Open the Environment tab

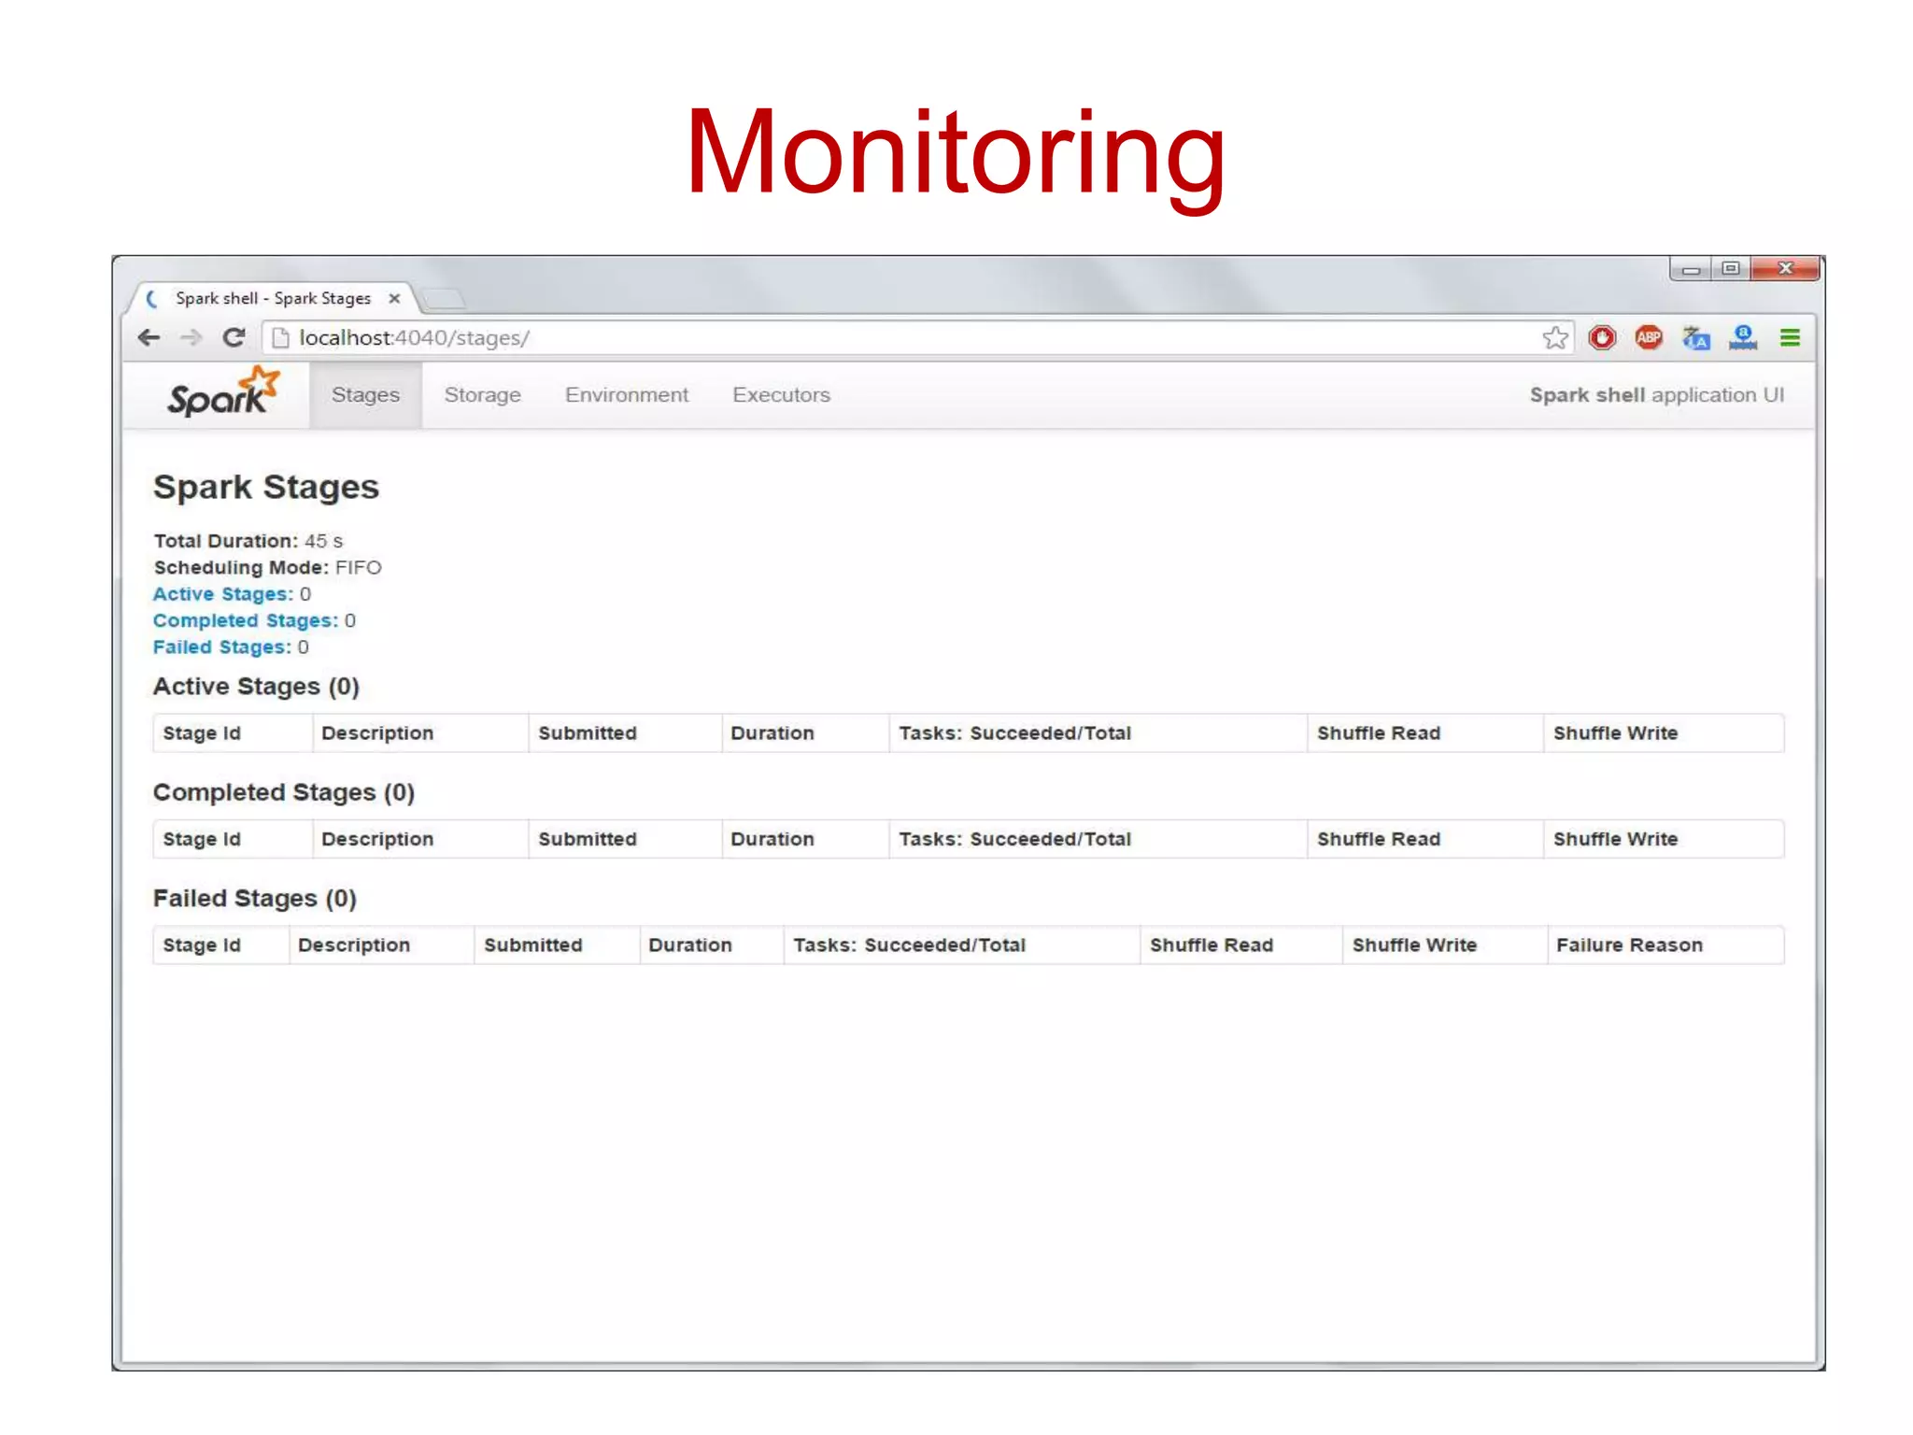[x=626, y=395]
